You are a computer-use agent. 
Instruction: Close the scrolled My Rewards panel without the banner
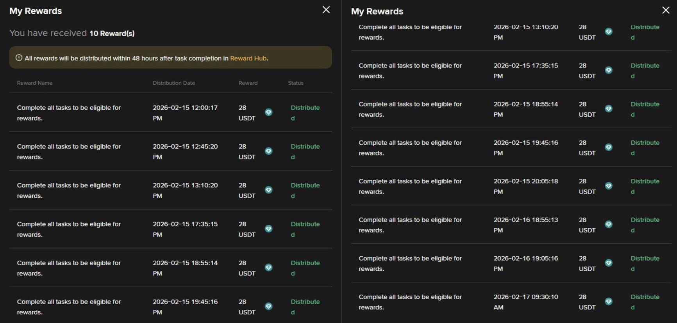coord(666,10)
